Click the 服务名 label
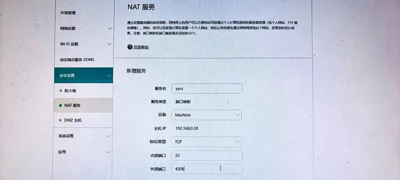 tap(161, 89)
